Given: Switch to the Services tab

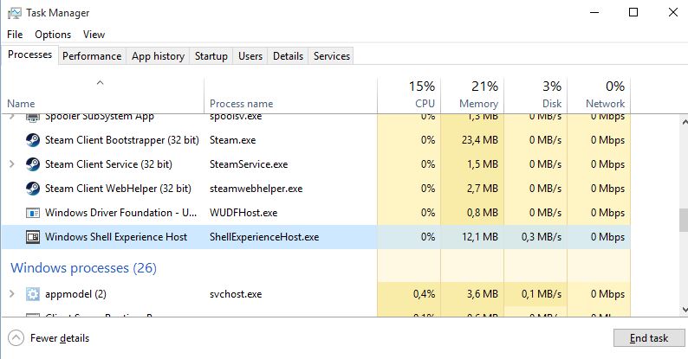Looking at the screenshot, I should click(x=332, y=56).
